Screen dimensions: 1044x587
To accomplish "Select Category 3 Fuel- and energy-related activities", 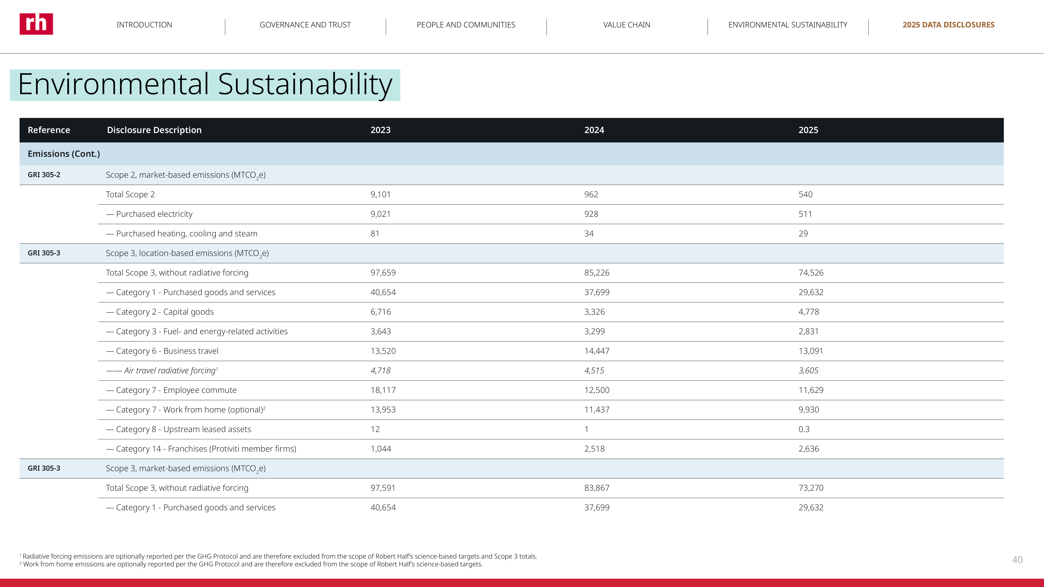I will tap(197, 331).
